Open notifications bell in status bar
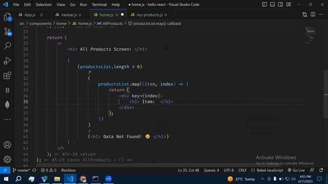328x184 pixels. (x=321, y=170)
